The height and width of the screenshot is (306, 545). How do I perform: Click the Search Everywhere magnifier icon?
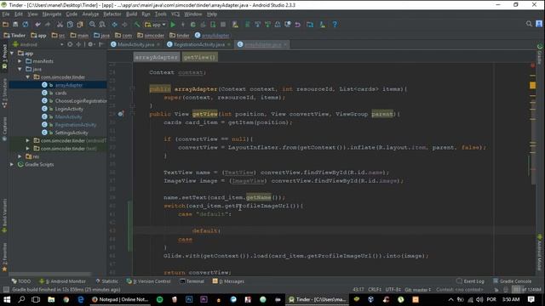529,24
